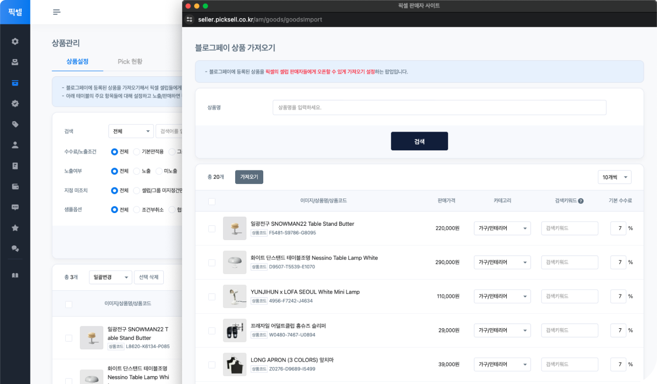The width and height of the screenshot is (657, 384).
Task: Click 검색키워드 field for LONG APRON row
Action: coord(570,364)
